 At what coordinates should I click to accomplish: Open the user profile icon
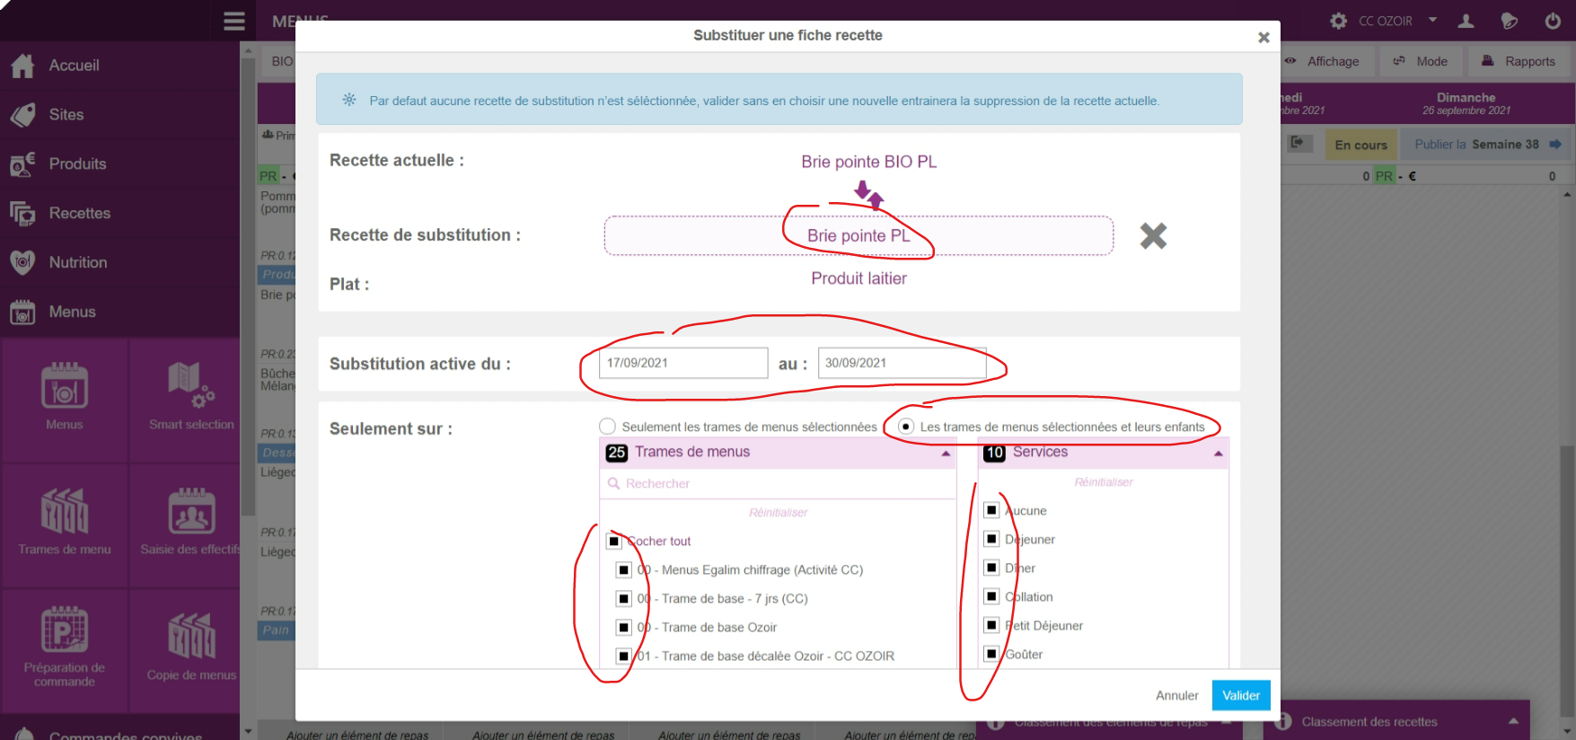(x=1466, y=21)
